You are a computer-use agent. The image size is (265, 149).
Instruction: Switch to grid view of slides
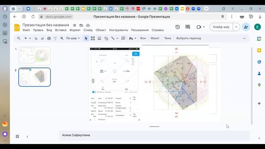tap(17, 137)
